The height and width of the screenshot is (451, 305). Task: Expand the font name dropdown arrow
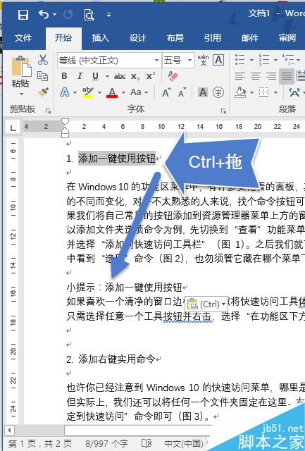(156, 61)
